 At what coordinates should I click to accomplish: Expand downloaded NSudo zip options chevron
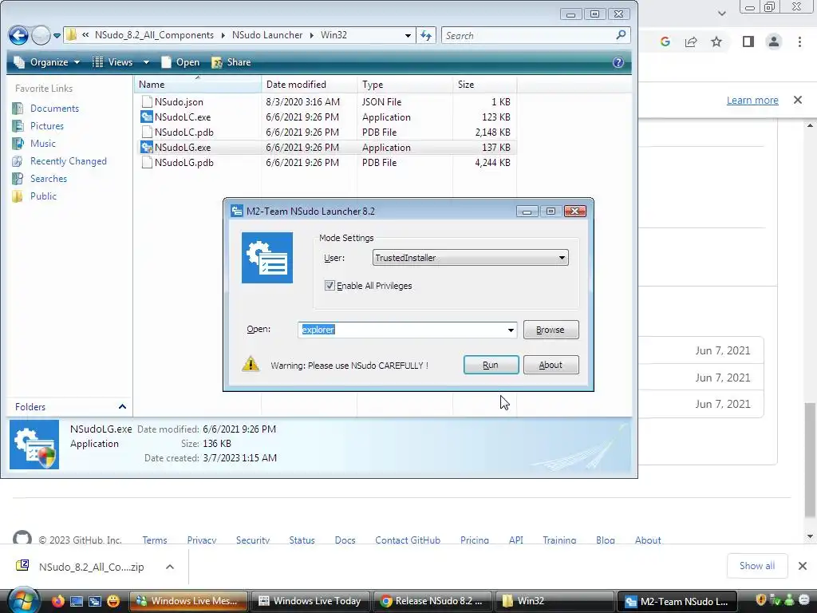[170, 567]
